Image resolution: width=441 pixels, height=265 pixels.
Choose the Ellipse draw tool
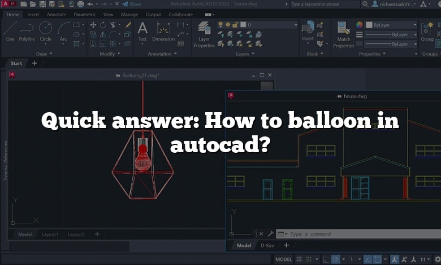76,34
